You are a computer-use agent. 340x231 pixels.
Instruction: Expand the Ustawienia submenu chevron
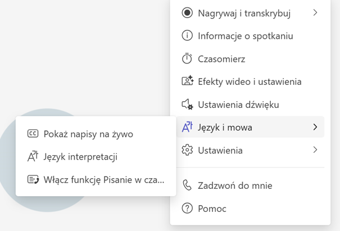315,150
